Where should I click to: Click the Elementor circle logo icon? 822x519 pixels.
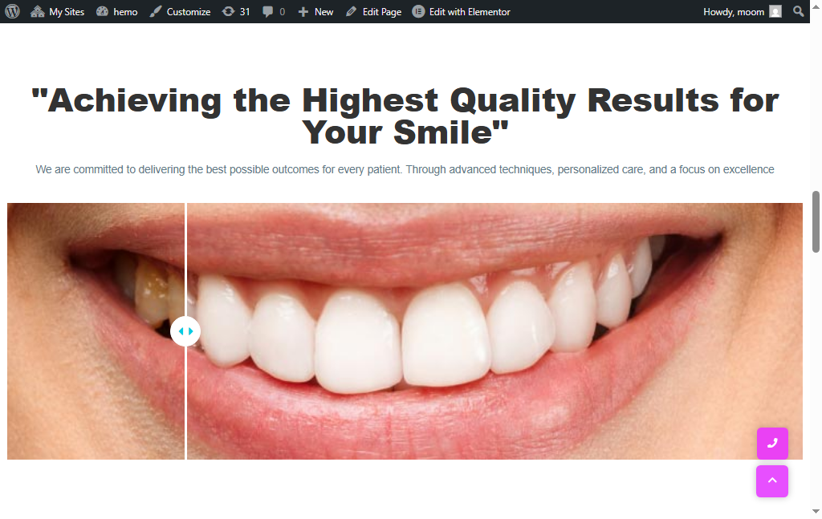coord(418,11)
